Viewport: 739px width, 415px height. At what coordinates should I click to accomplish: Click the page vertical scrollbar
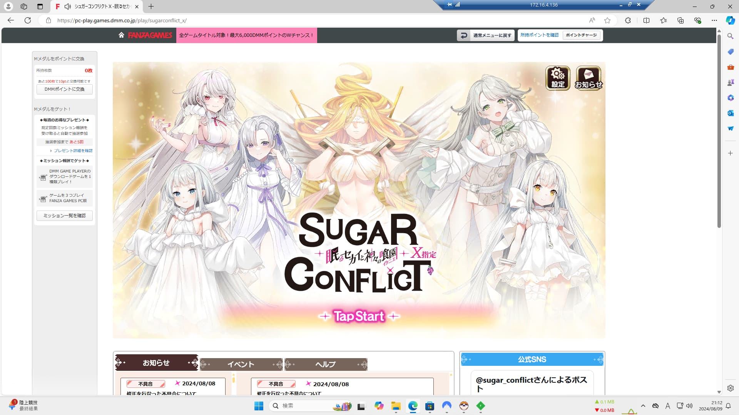pyautogui.click(x=719, y=131)
